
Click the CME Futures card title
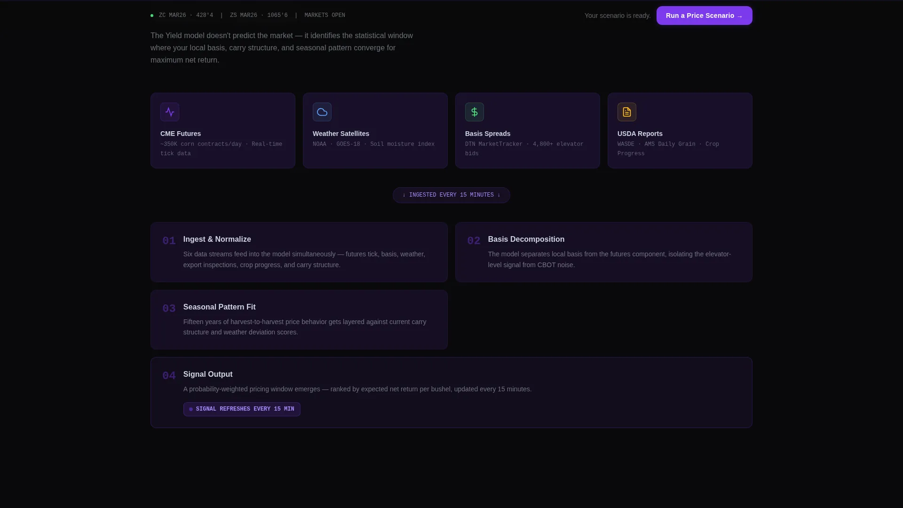tap(181, 134)
